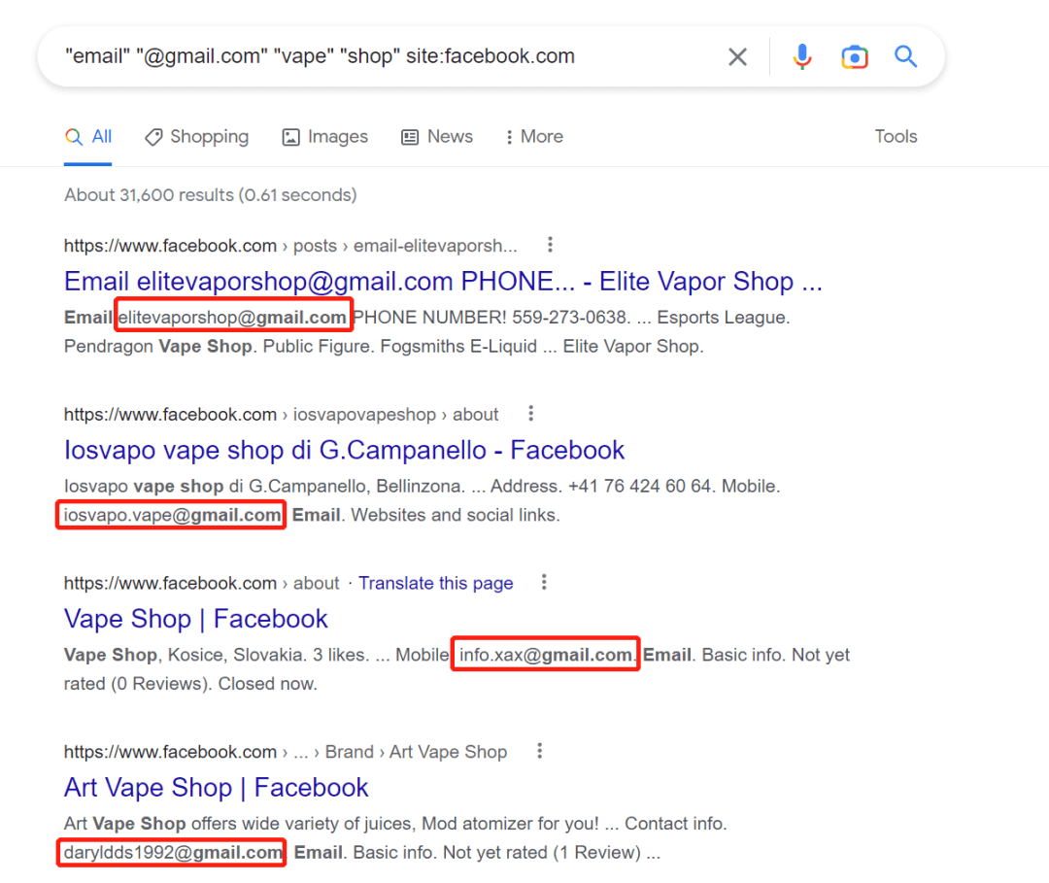The width and height of the screenshot is (1049, 883).
Task: Click Translate this page link
Action: [x=435, y=583]
